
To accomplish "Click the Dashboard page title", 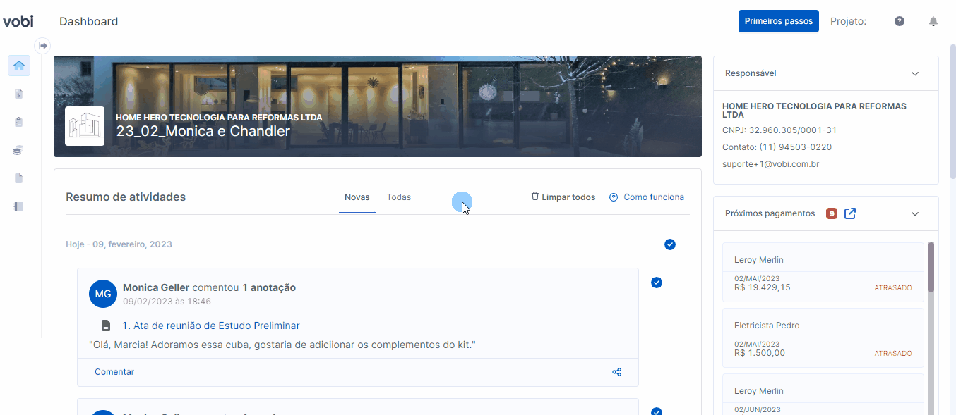I will point(89,21).
